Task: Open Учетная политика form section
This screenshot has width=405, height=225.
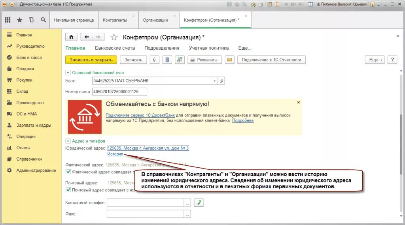Action: (x=209, y=48)
